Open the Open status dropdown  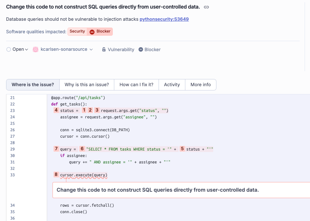tap(17, 49)
